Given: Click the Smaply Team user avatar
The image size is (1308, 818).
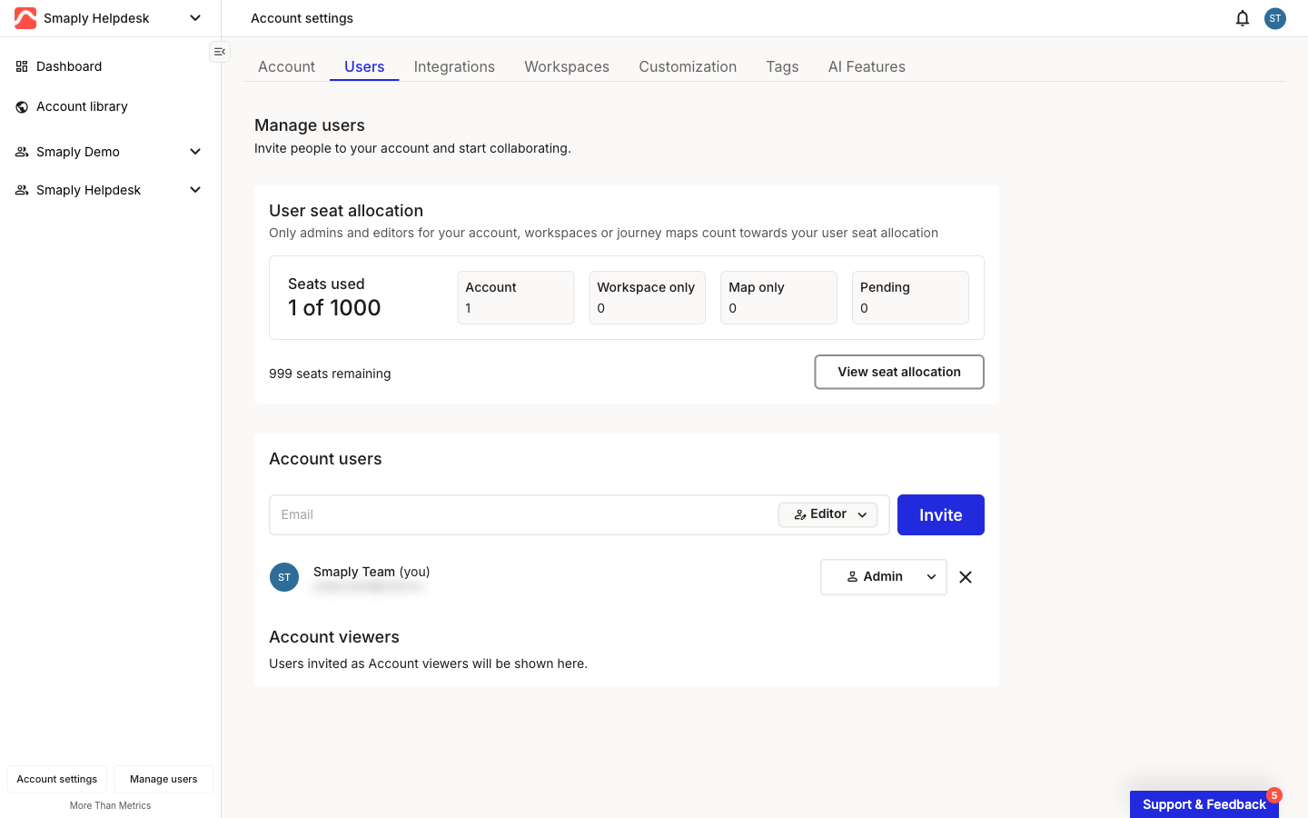Looking at the screenshot, I should click(284, 577).
